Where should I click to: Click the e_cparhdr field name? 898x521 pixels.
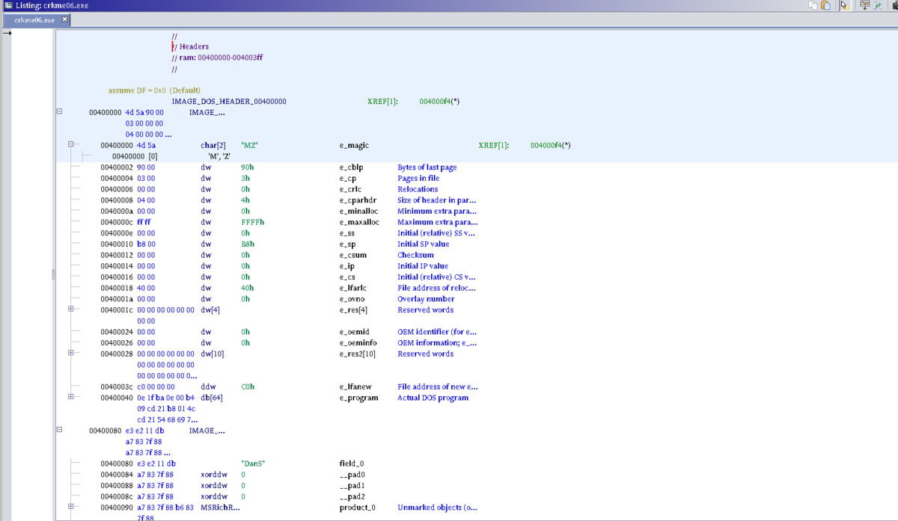tap(358, 200)
